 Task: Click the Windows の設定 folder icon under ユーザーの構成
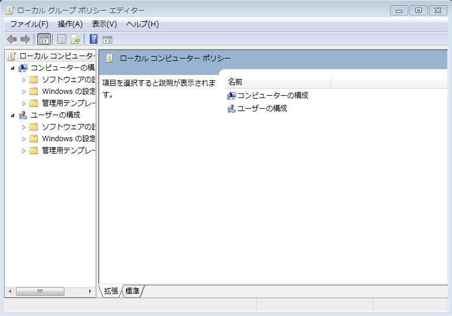34,139
